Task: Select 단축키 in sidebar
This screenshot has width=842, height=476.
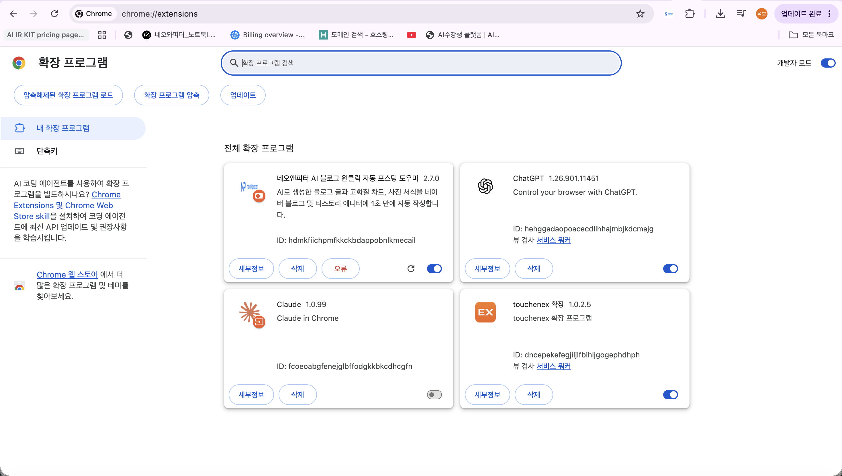Action: [x=73, y=151]
